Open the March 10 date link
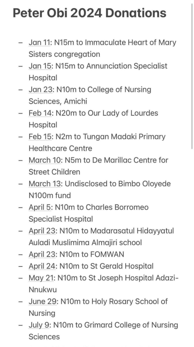The height and width of the screenshot is (347, 194). 45,160
